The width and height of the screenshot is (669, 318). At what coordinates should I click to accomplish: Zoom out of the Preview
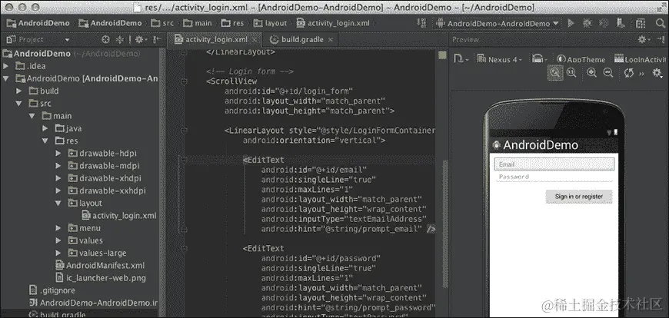click(x=608, y=73)
